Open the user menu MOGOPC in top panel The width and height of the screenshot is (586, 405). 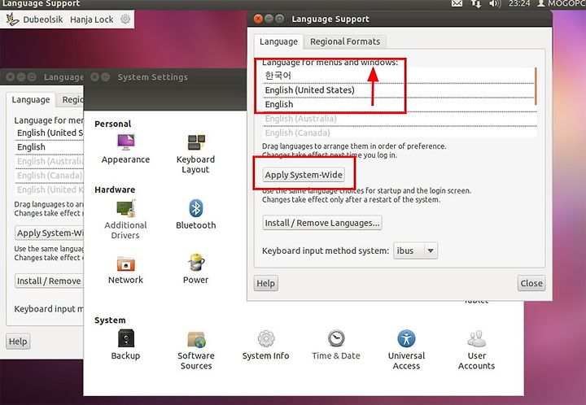click(561, 4)
